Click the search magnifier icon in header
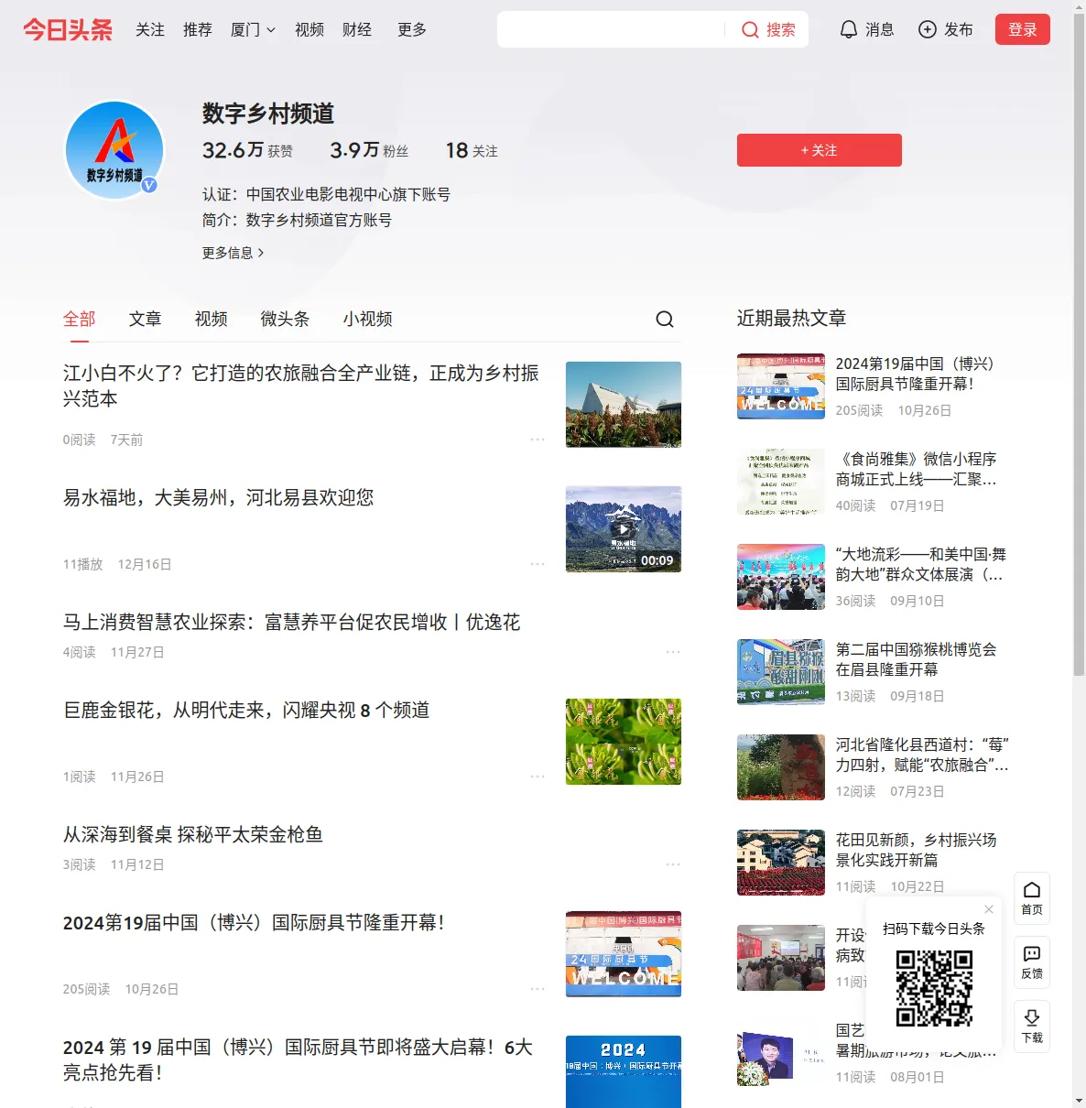1086x1108 pixels. [x=750, y=29]
